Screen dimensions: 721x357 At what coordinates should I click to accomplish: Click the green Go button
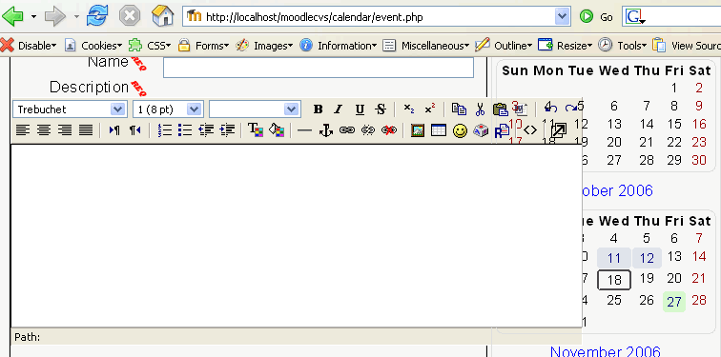click(x=596, y=17)
